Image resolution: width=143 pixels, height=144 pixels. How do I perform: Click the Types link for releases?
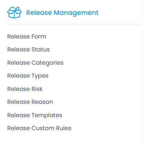pos(28,76)
